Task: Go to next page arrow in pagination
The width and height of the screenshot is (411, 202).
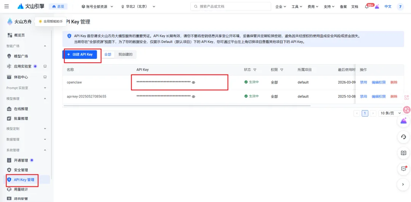Action: point(373,113)
